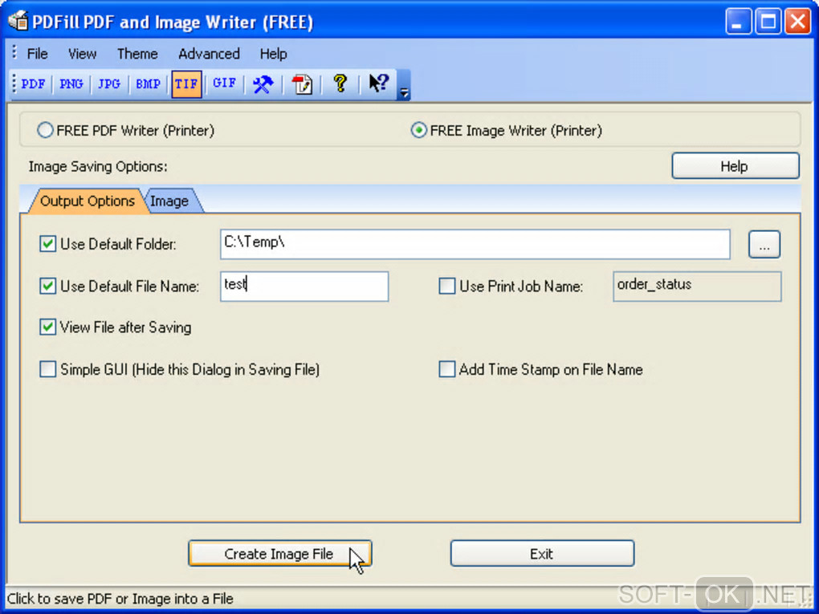The height and width of the screenshot is (614, 819).
Task: Open the hammer and wrench tools icon
Action: coord(263,83)
